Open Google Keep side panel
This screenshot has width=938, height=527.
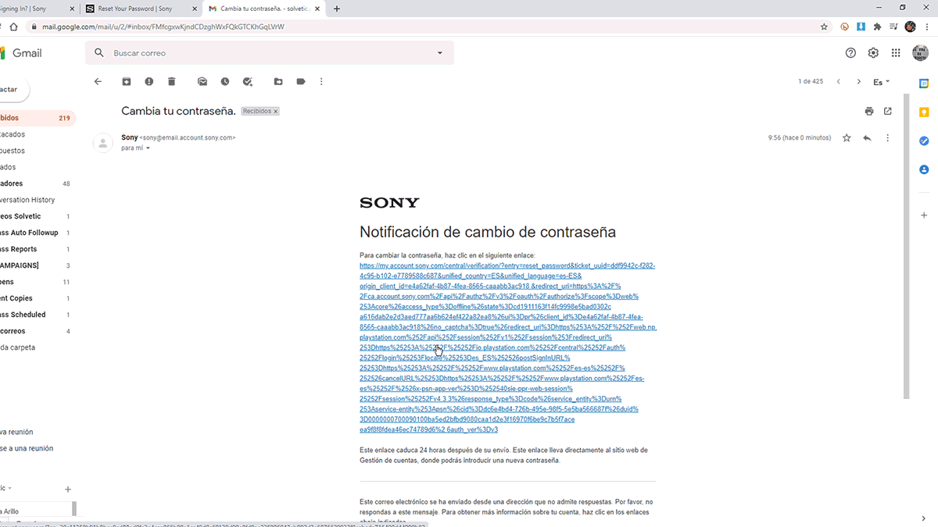click(924, 112)
